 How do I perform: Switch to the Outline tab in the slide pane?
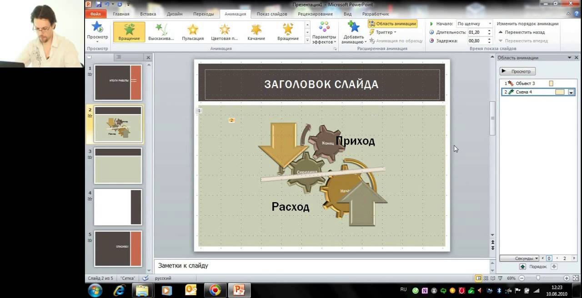coord(118,57)
